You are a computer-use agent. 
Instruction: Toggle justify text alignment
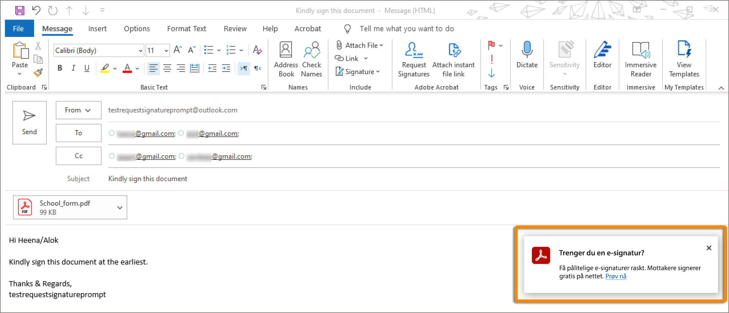195,68
